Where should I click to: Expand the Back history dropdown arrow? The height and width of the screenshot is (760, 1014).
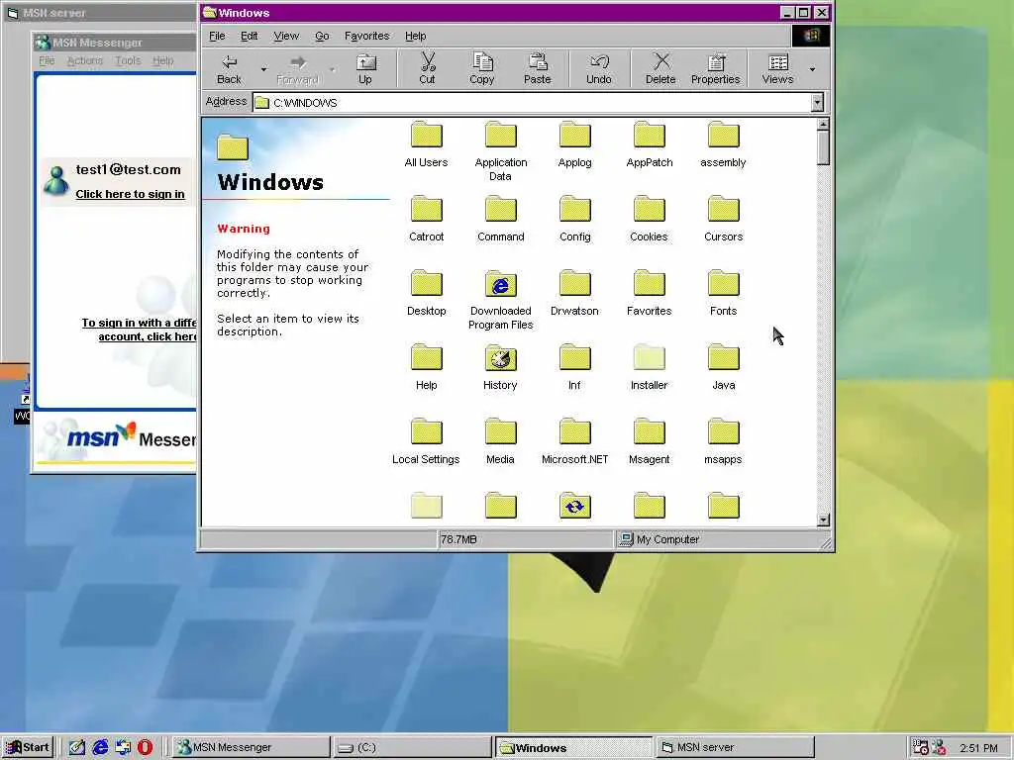pos(263,69)
